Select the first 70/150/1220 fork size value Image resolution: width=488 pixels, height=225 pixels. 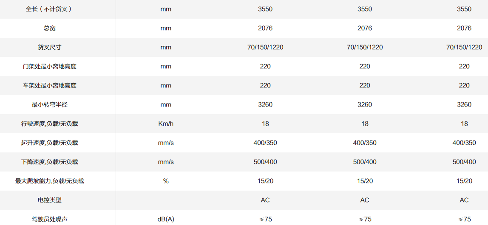(265, 47)
